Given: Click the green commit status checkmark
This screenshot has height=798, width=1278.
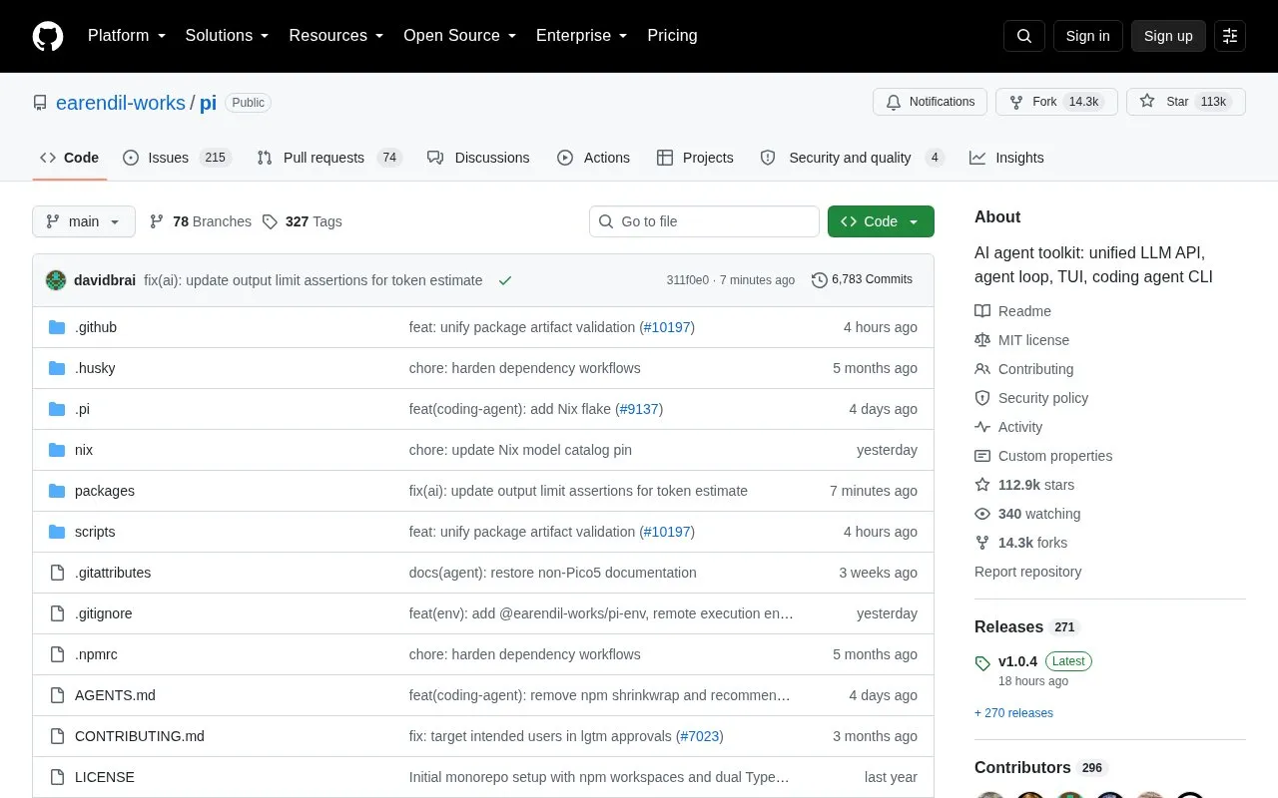Looking at the screenshot, I should pyautogui.click(x=505, y=280).
